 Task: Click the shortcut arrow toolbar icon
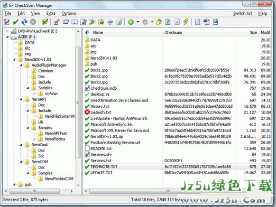[x=57, y=22]
